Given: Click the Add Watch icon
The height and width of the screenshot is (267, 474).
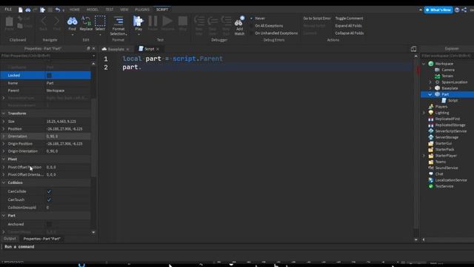Looking at the screenshot, I should [239, 22].
